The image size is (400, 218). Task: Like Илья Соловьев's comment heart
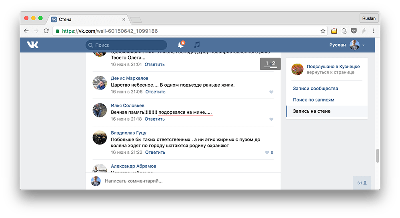[271, 119]
